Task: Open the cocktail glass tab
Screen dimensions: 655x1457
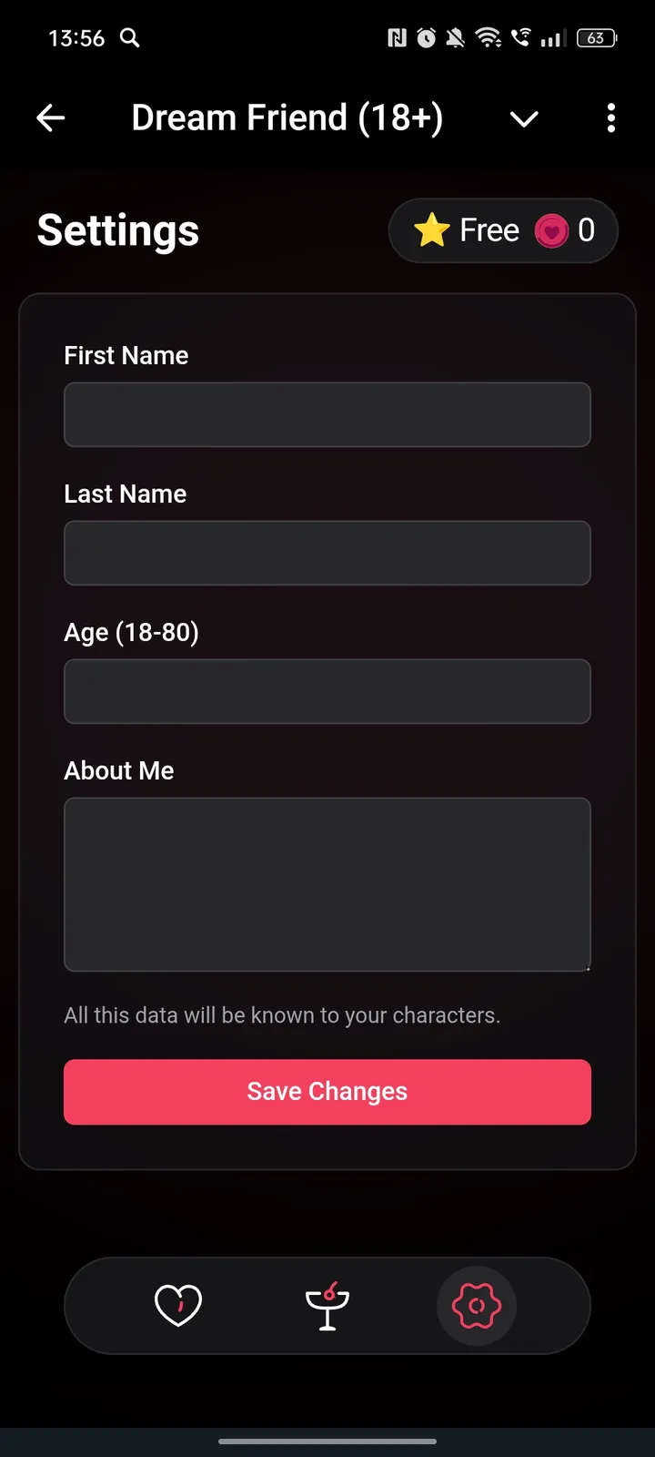Action: (327, 1306)
